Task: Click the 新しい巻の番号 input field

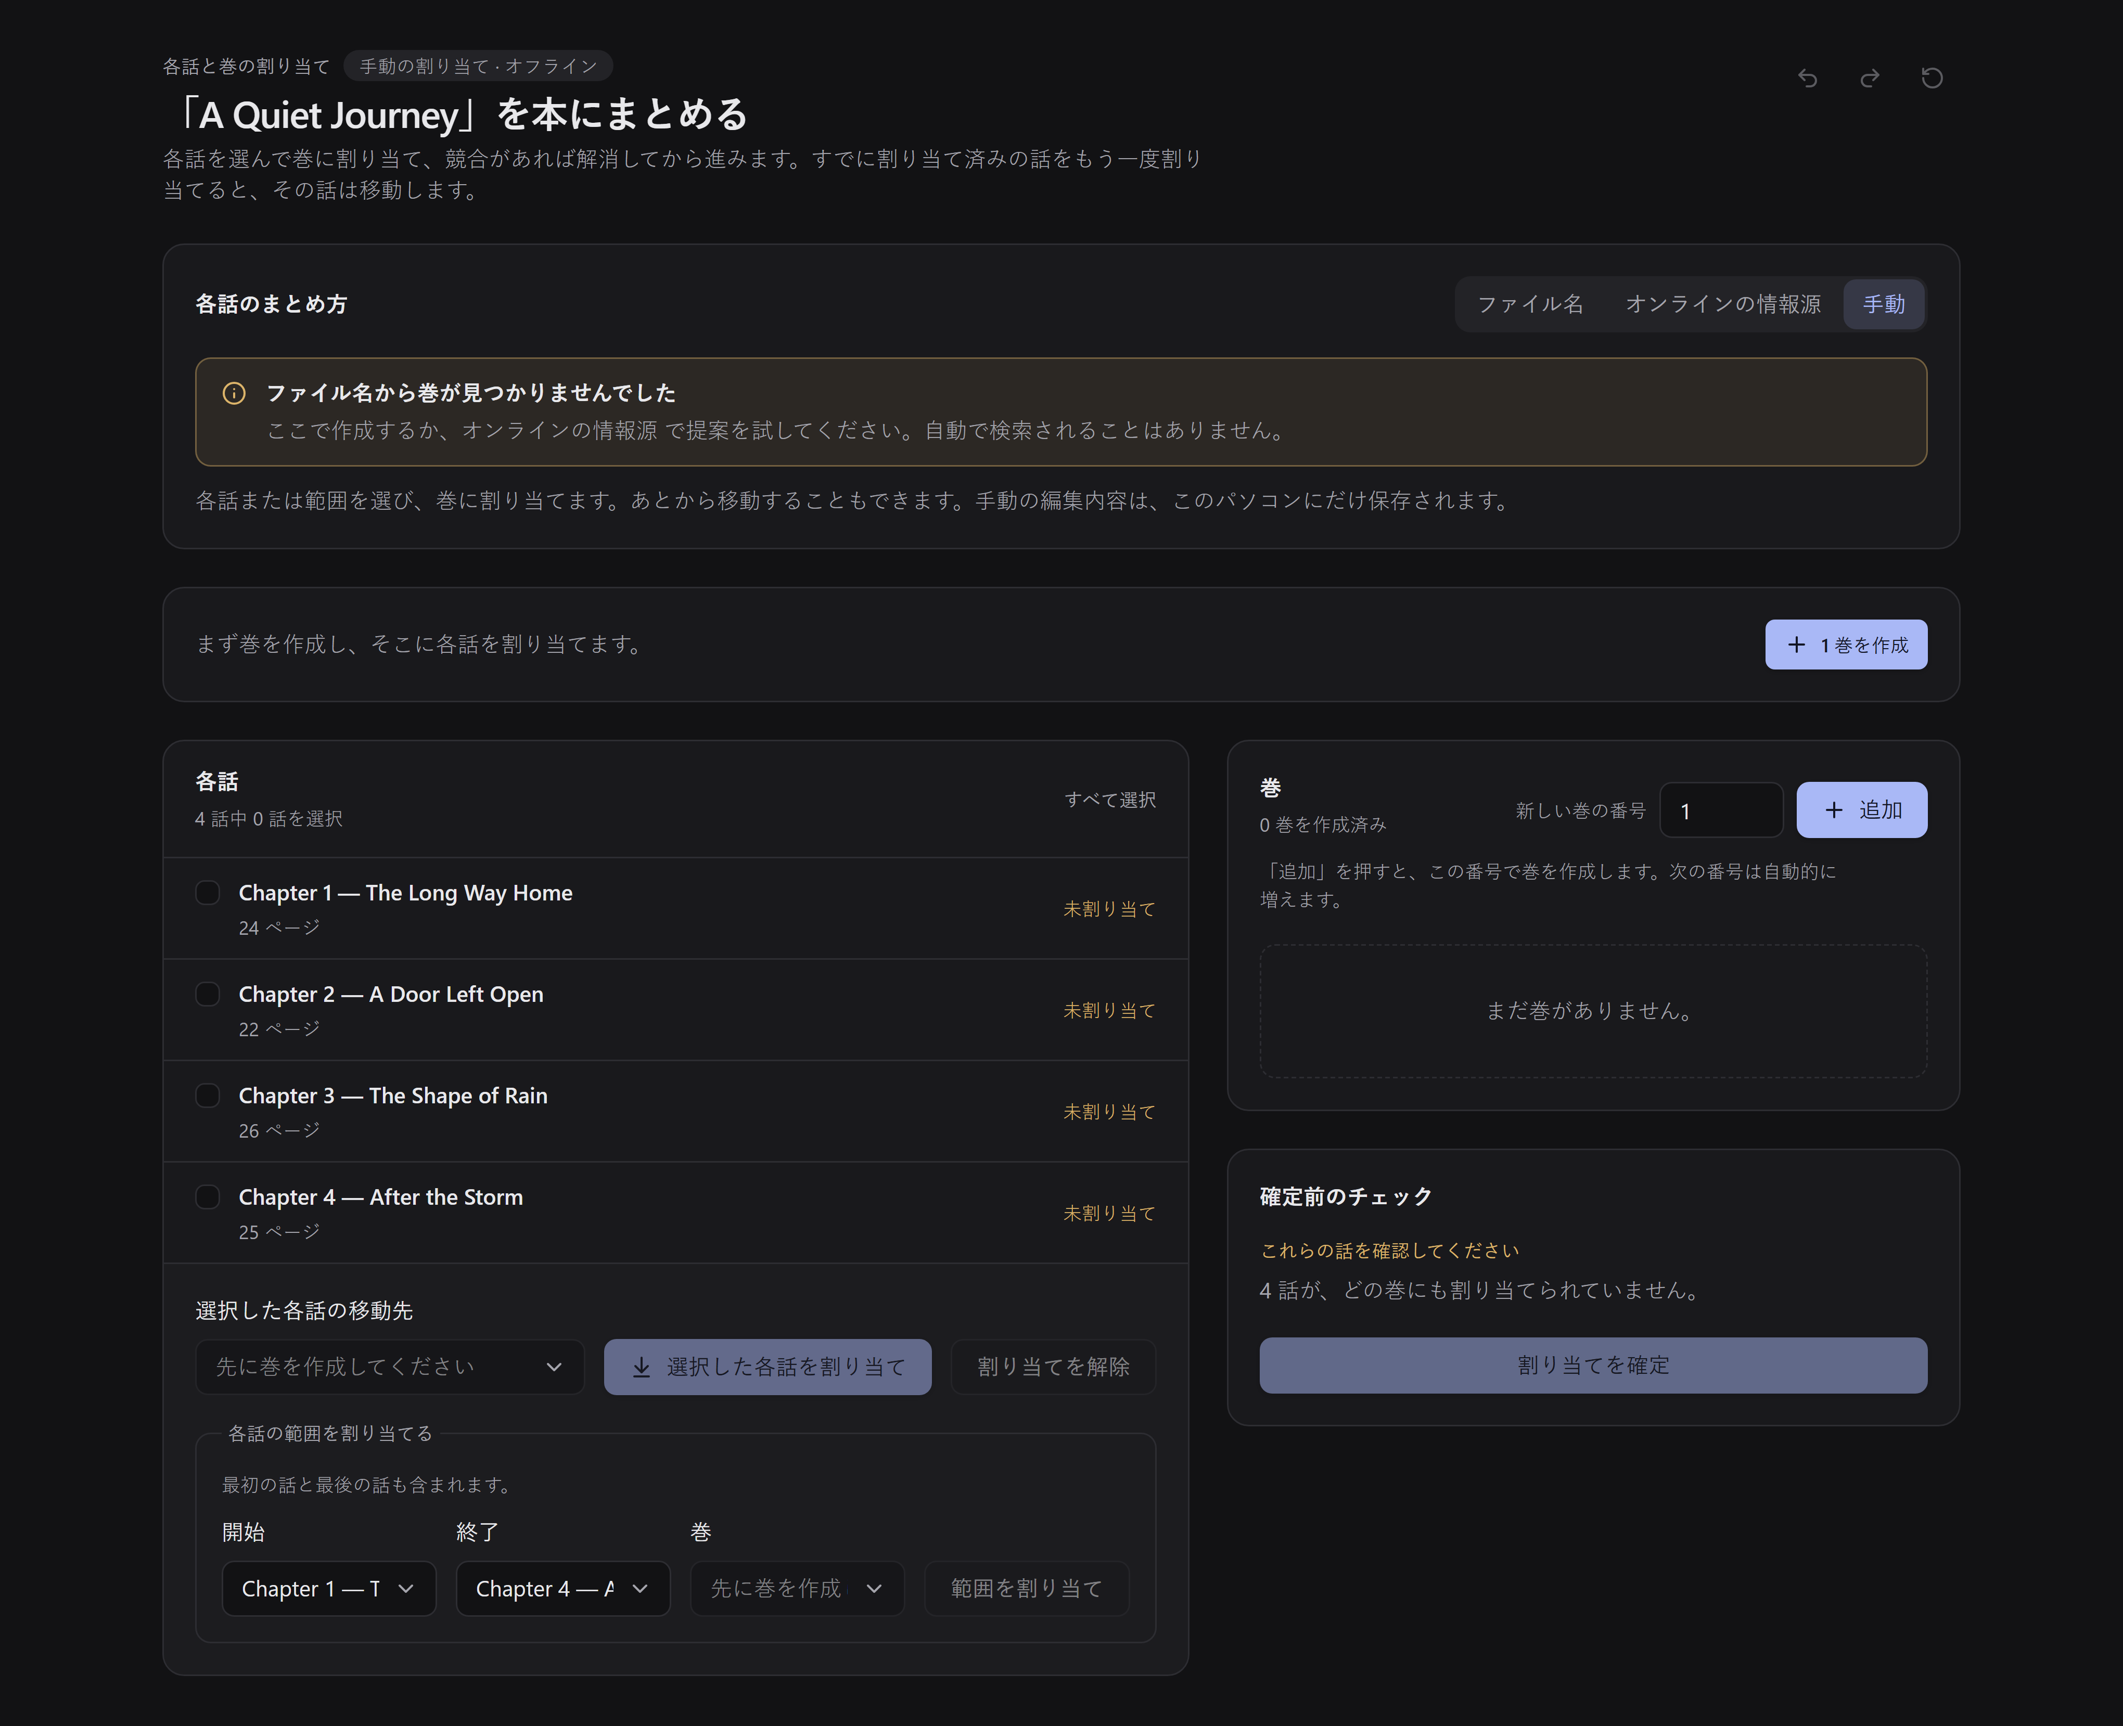Action: pos(1721,810)
